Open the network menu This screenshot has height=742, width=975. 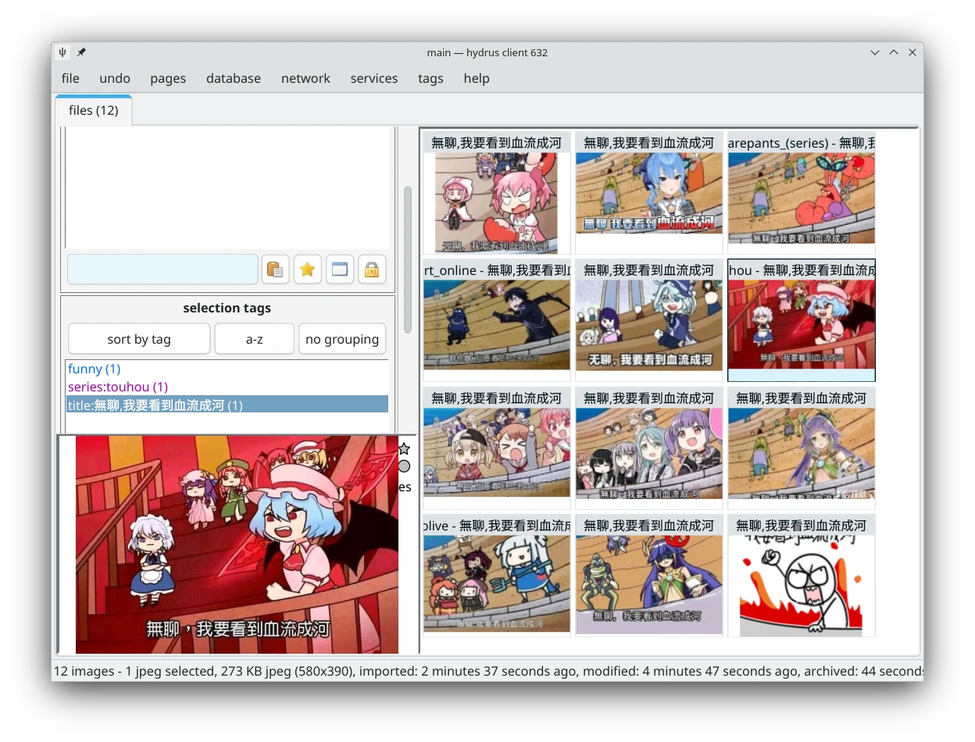305,78
